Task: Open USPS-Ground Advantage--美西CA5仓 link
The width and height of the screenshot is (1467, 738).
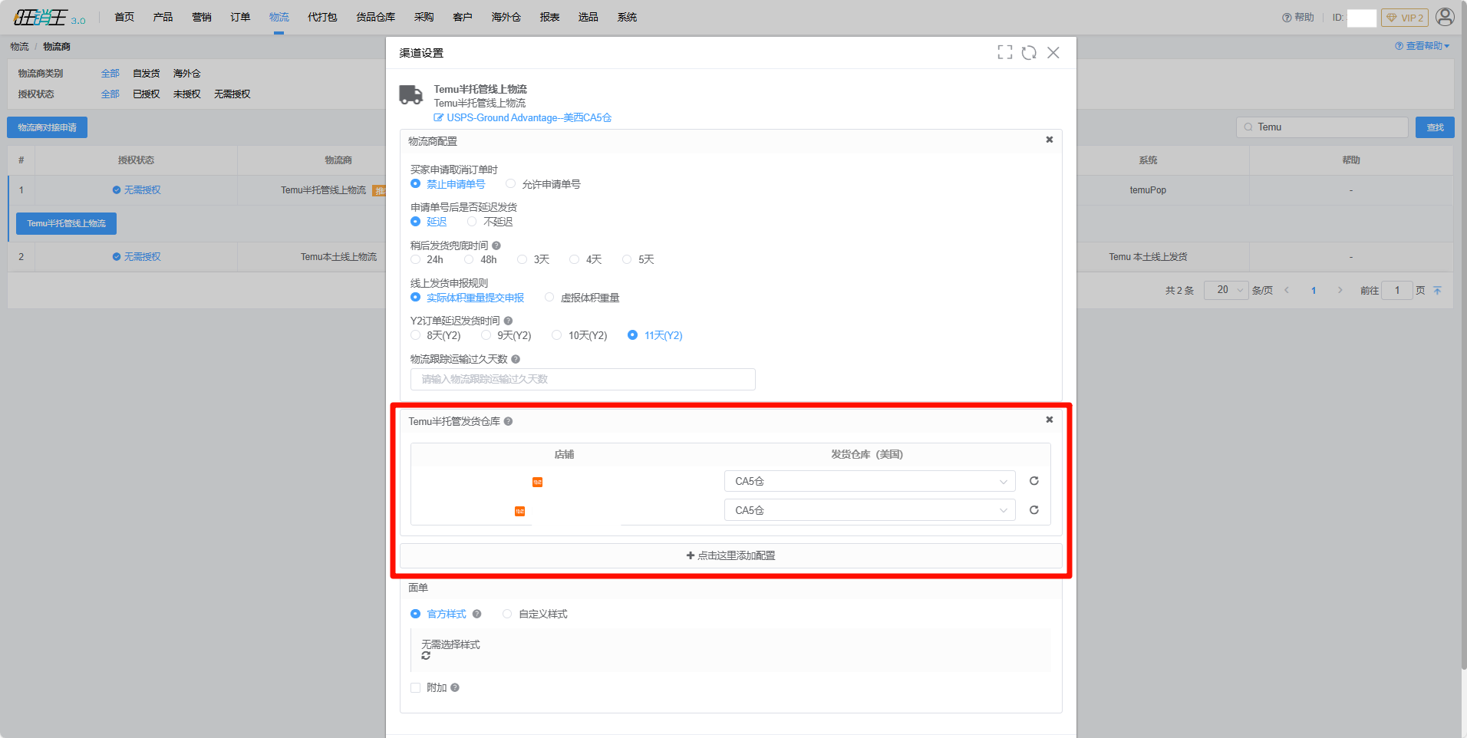Action: pyautogui.click(x=529, y=117)
